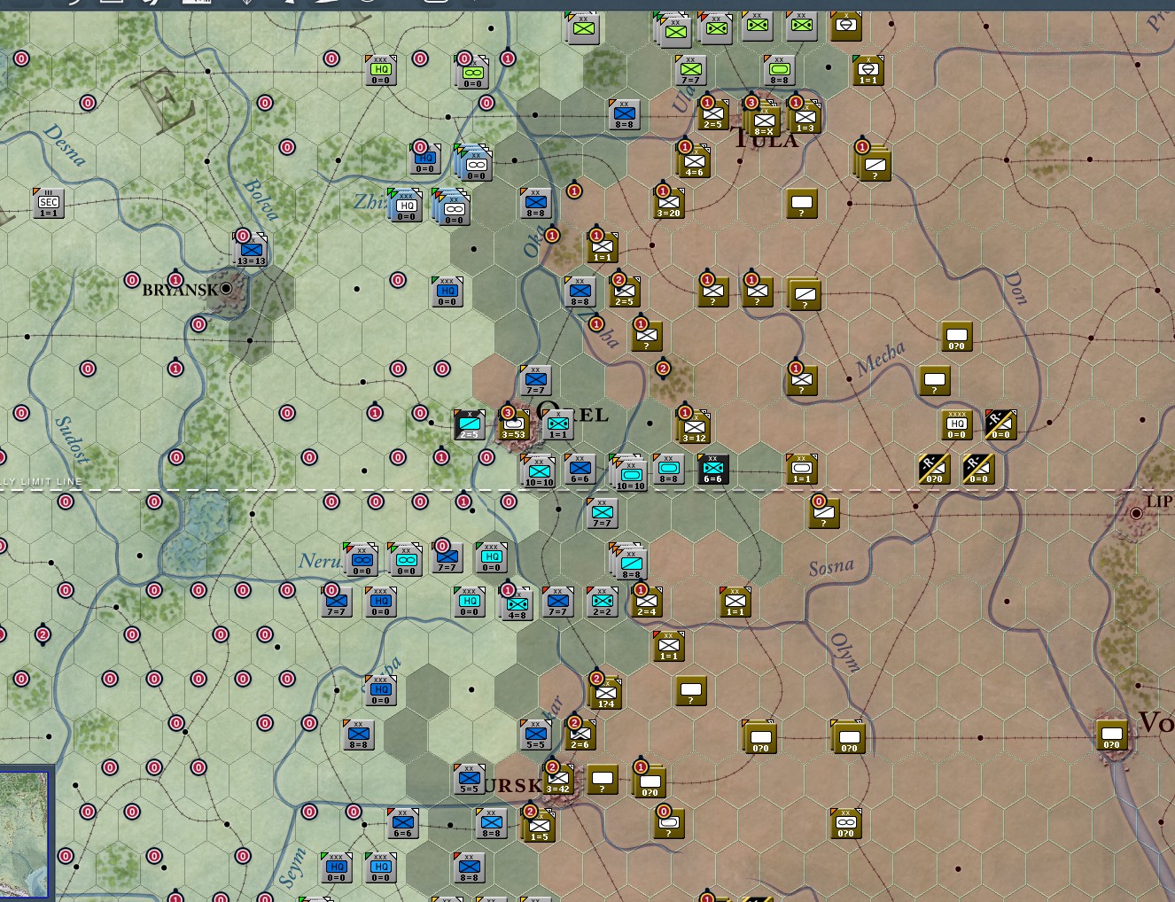The width and height of the screenshot is (1175, 902).
Task: Select the Soviet 2=4 infantry counter
Action: tap(647, 602)
